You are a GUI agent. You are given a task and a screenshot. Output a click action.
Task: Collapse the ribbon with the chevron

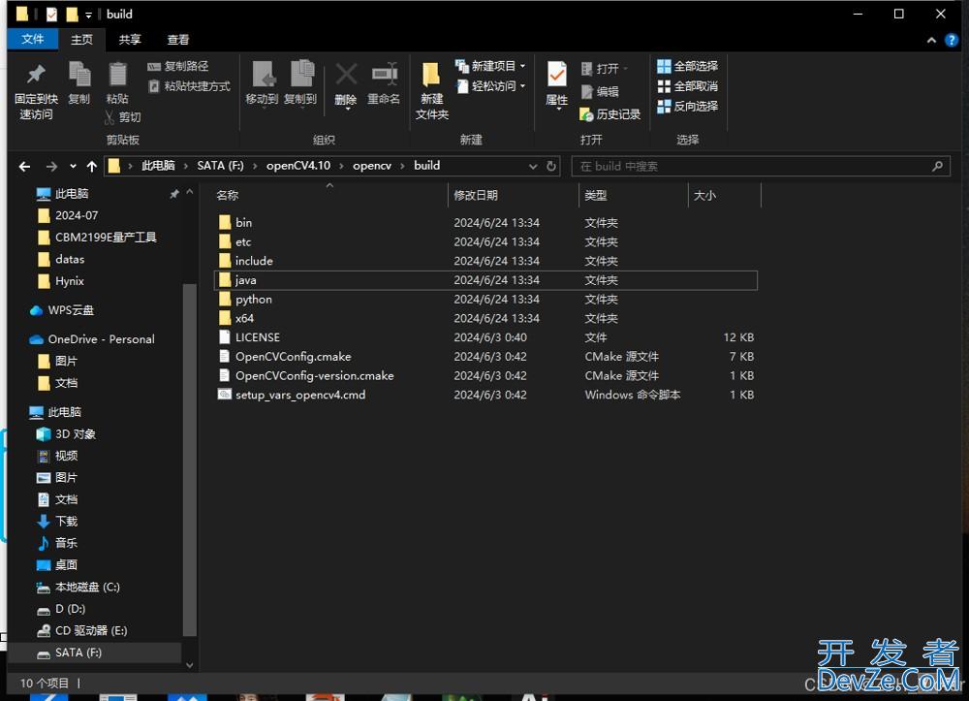(x=931, y=40)
